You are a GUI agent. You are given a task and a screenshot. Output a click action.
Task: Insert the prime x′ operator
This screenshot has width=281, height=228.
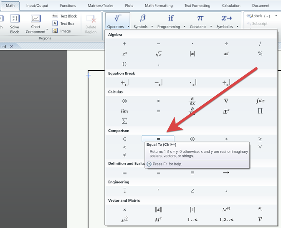coord(226,111)
